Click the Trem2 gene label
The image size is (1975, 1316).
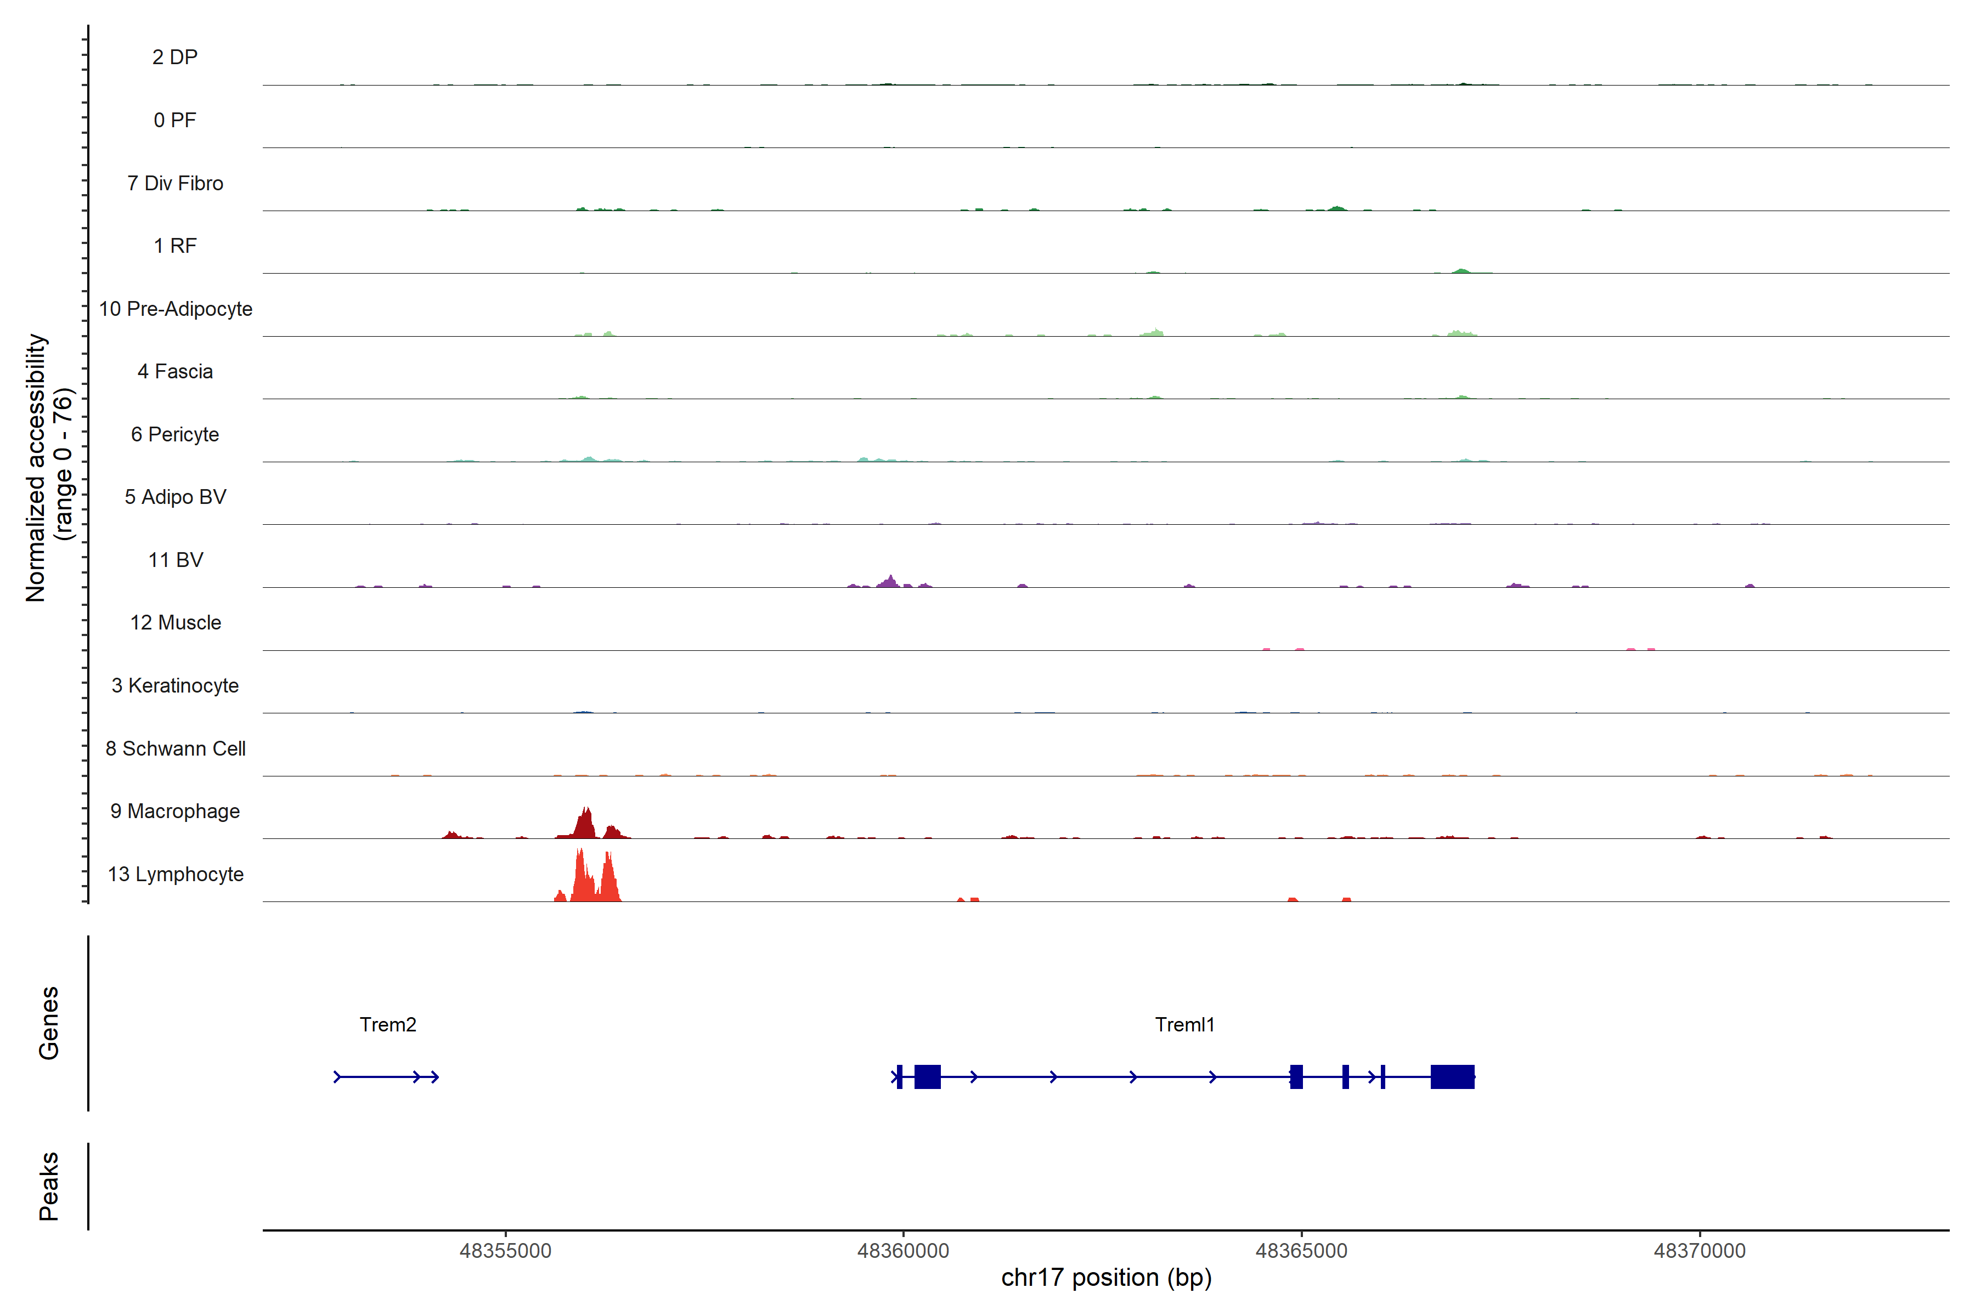tap(388, 1025)
